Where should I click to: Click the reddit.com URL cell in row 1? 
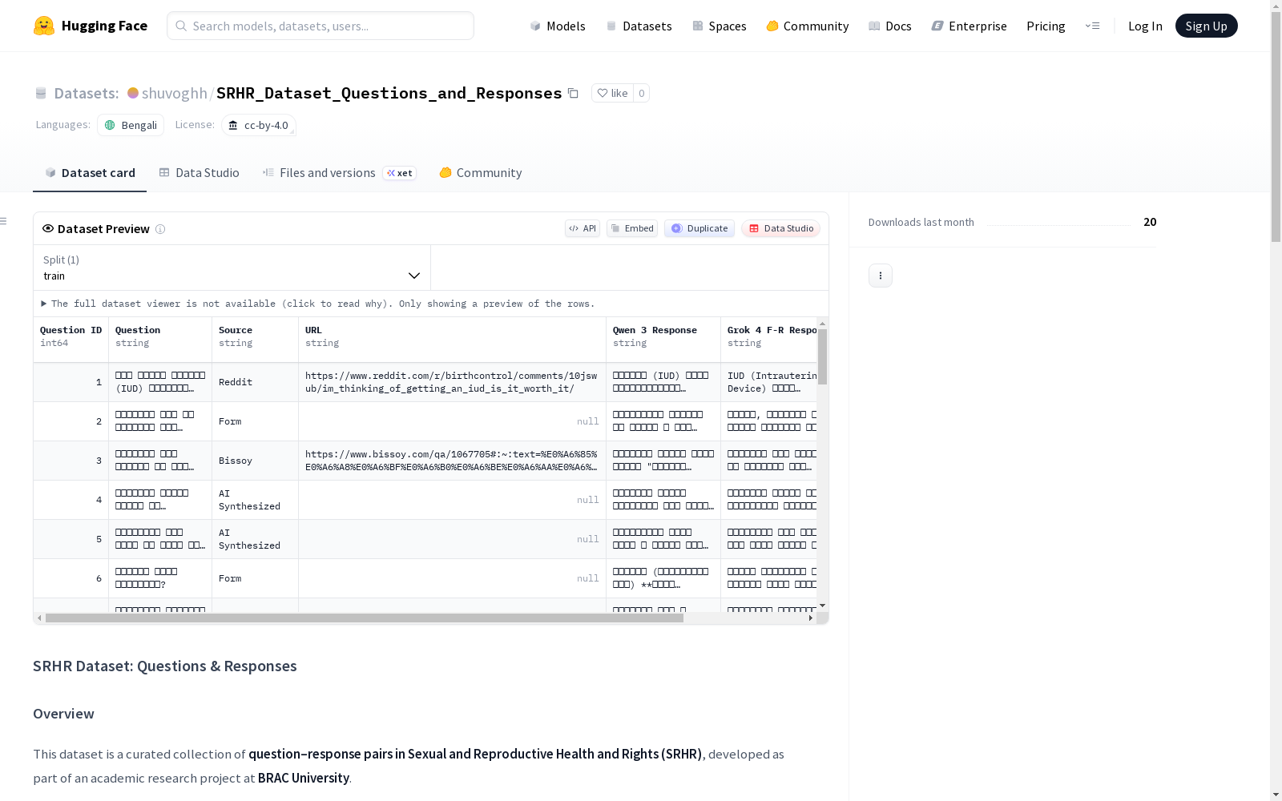tap(453, 382)
